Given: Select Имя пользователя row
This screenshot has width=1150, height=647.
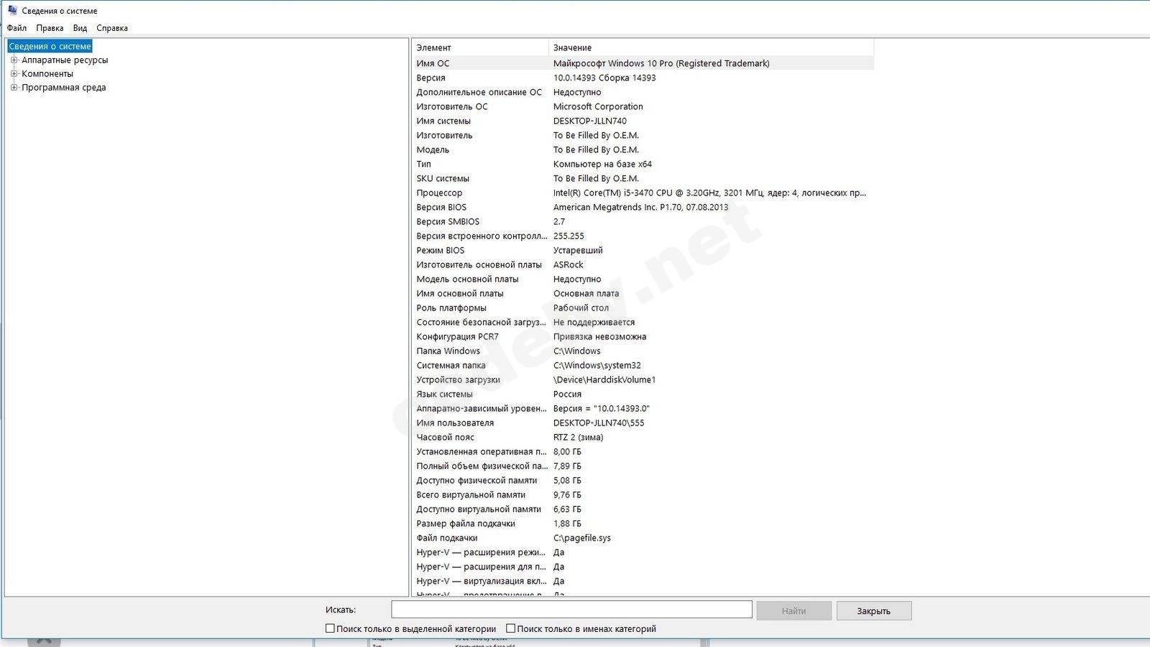Looking at the screenshot, I should tap(644, 423).
